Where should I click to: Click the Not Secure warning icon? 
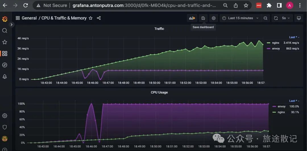(39, 5)
